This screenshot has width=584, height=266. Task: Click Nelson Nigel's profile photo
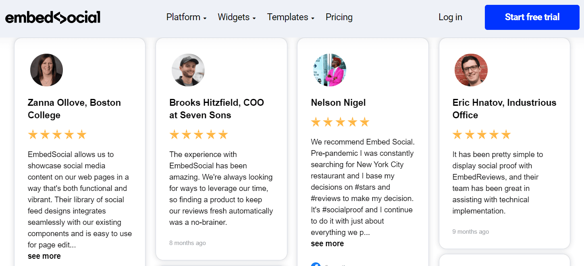(x=330, y=70)
